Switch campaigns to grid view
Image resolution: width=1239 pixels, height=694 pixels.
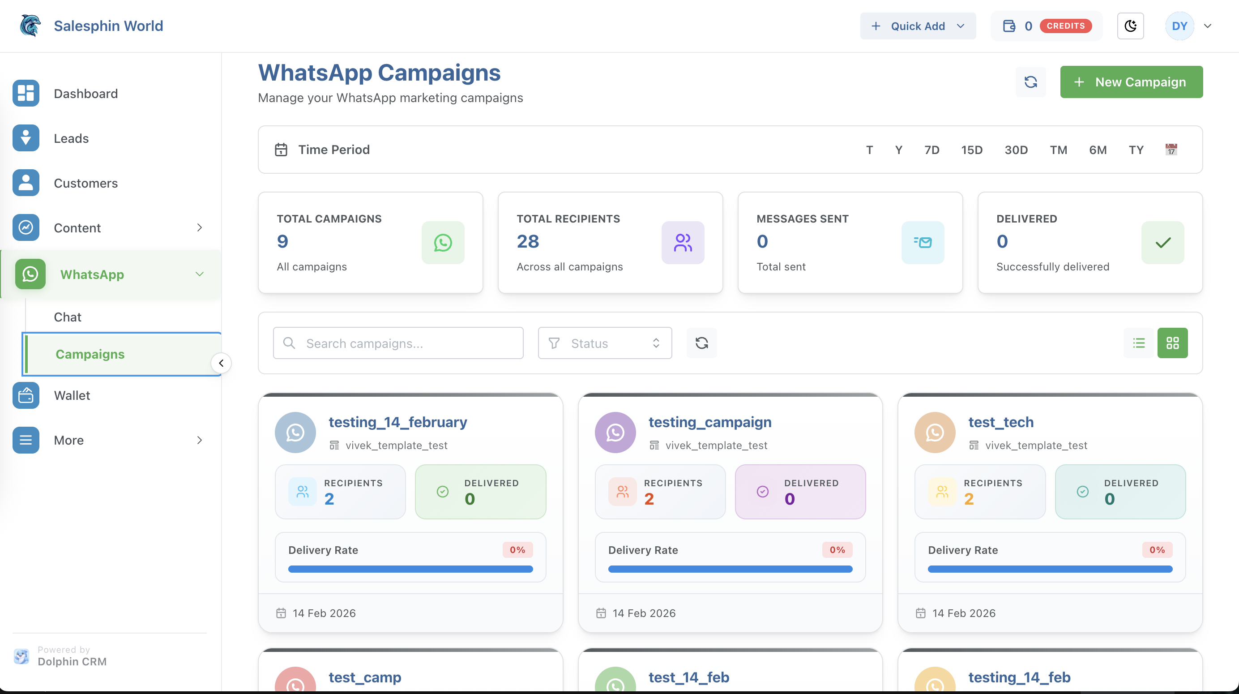[1173, 343]
